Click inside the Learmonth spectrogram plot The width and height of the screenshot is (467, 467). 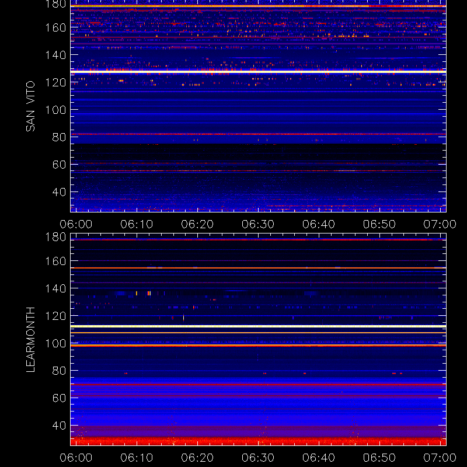(258, 340)
